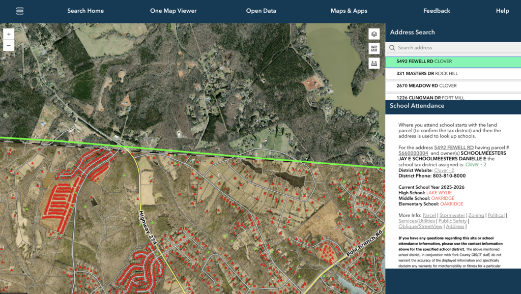The image size is (521, 294).
Task: Open the Stormwater more info link
Action: [452, 216]
